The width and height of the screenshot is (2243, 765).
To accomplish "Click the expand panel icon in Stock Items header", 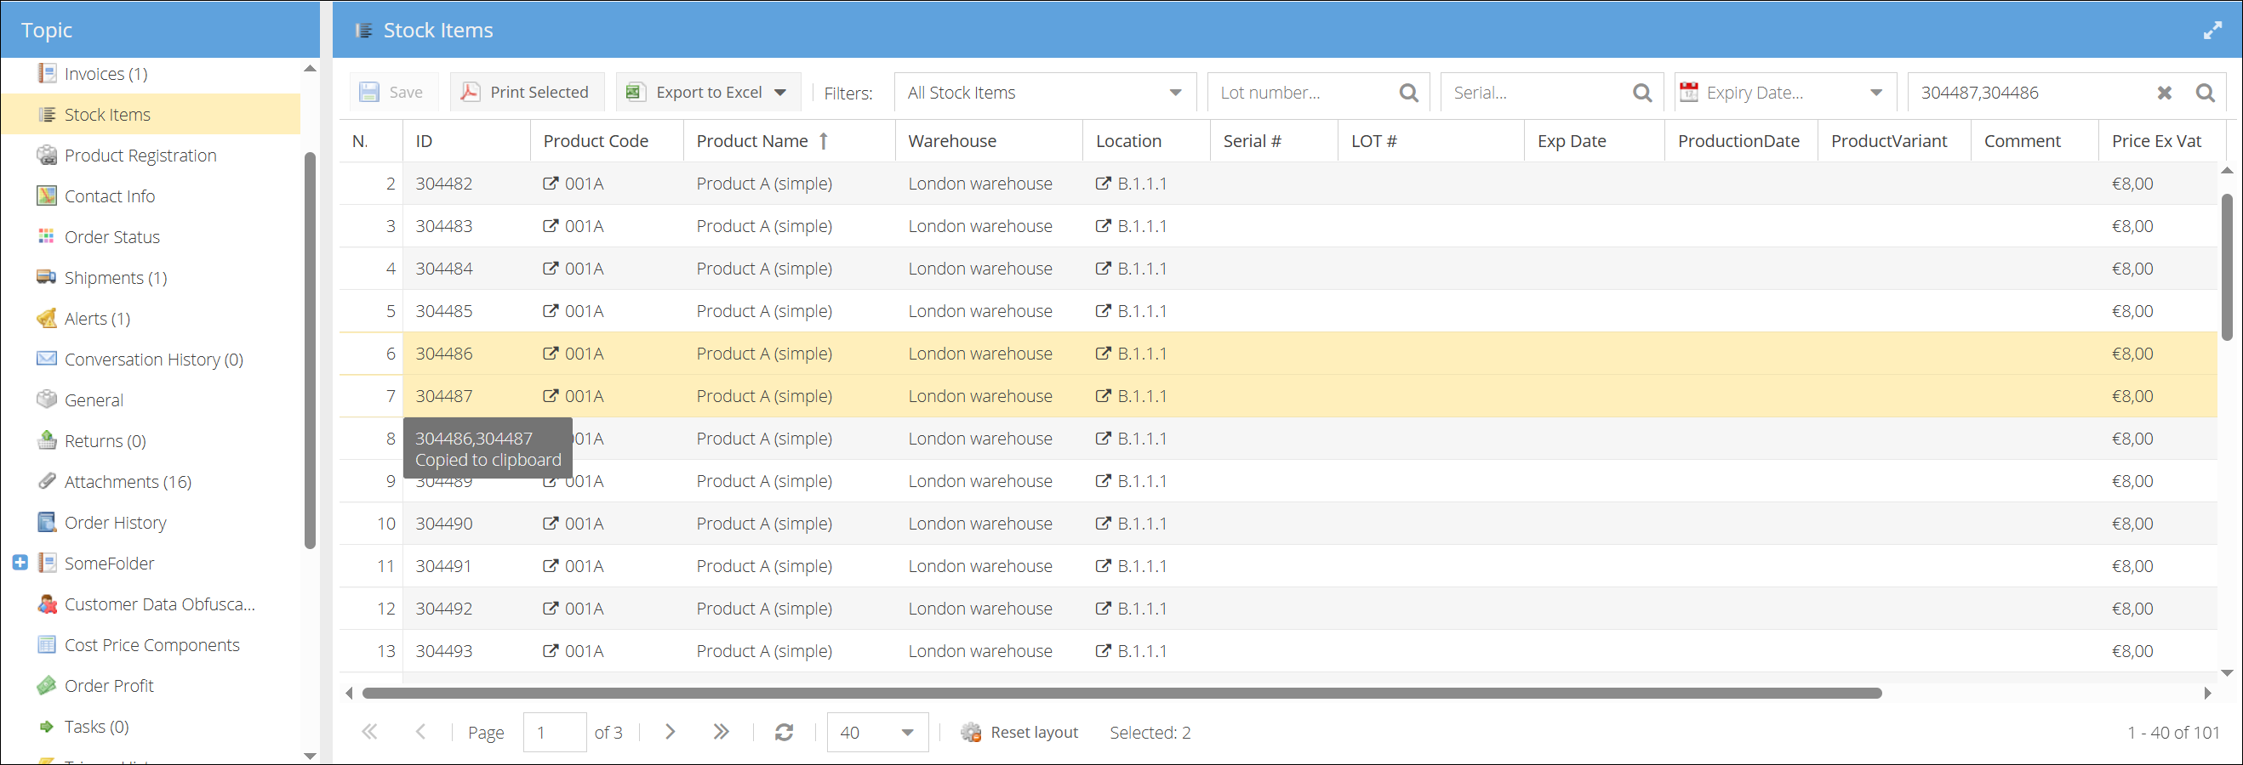I will coord(2214,29).
